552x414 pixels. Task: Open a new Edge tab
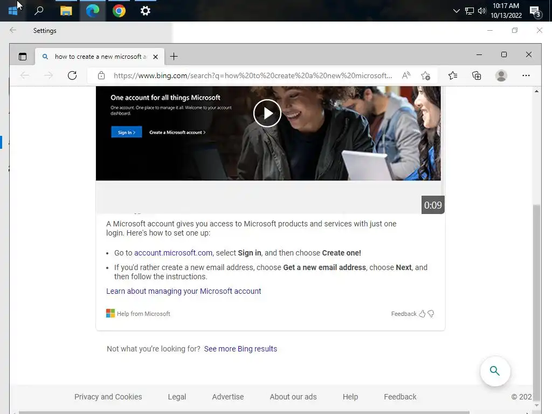[x=174, y=56]
